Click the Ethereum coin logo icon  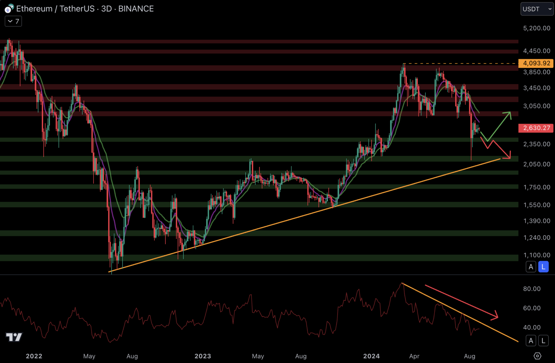[9, 9]
